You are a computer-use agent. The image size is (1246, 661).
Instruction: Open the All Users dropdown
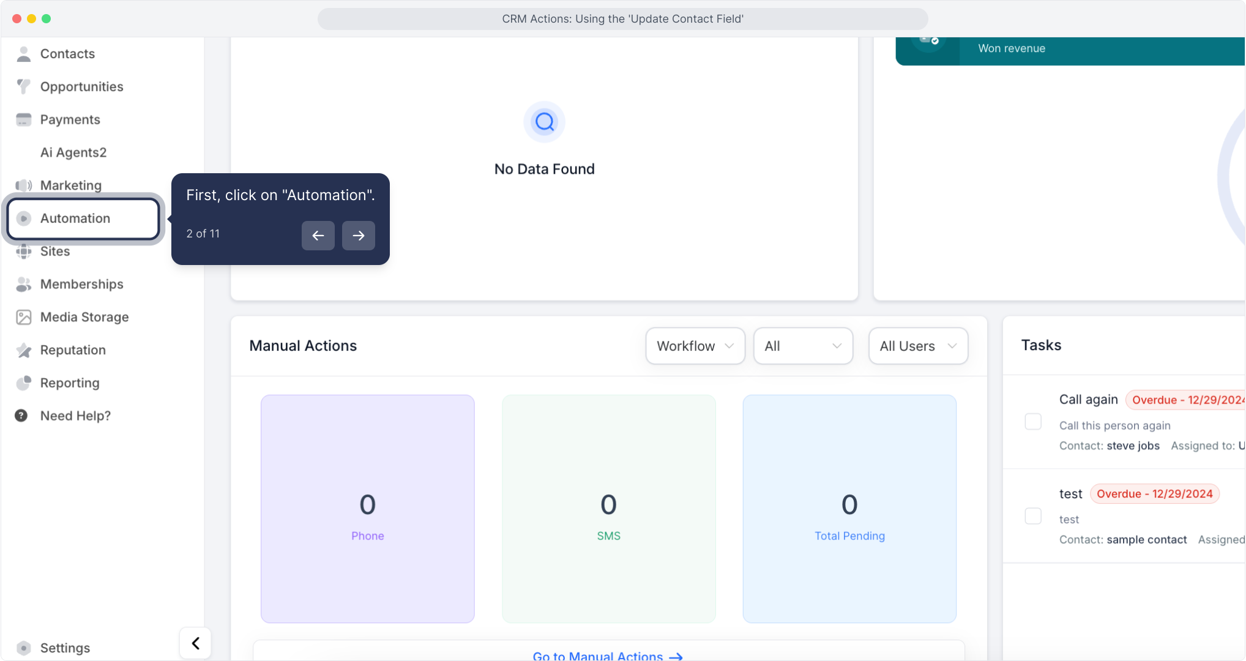917,346
